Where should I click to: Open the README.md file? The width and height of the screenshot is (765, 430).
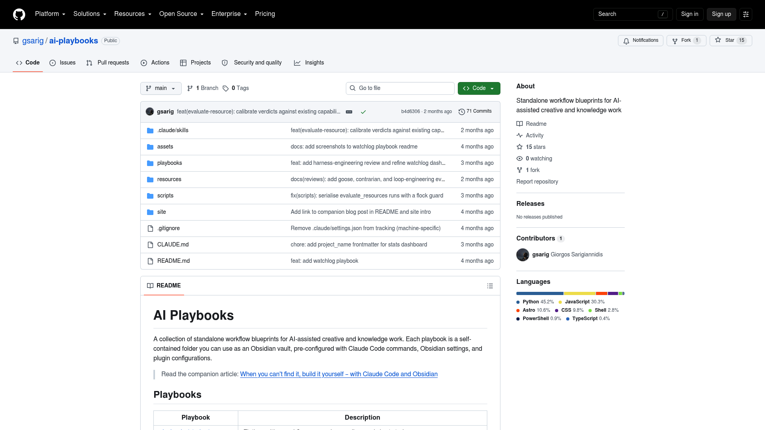coord(173,261)
